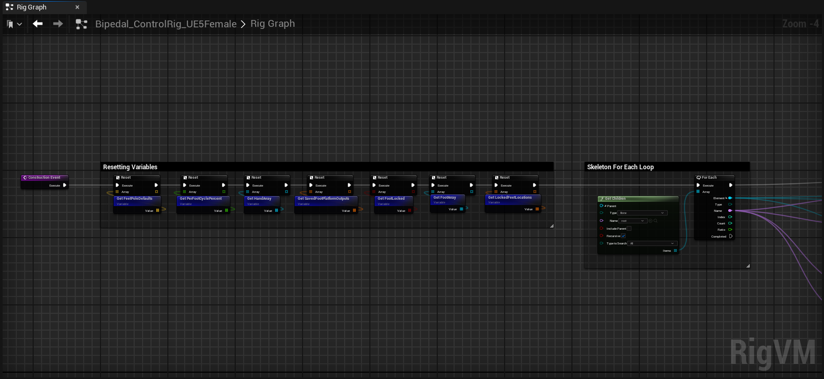Click the back navigation arrow

pyautogui.click(x=37, y=24)
